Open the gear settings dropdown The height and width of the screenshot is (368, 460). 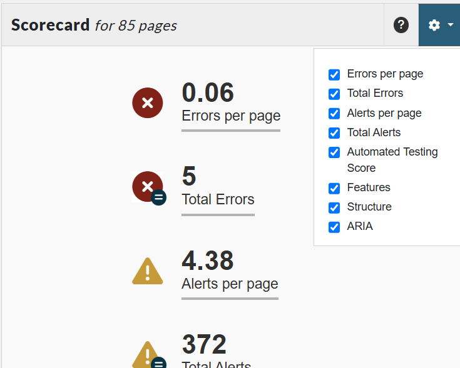coord(439,25)
